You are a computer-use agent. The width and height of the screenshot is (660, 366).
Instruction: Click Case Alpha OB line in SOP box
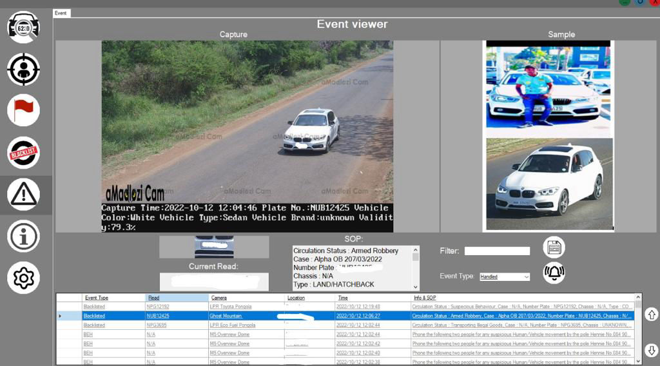pyautogui.click(x=338, y=259)
